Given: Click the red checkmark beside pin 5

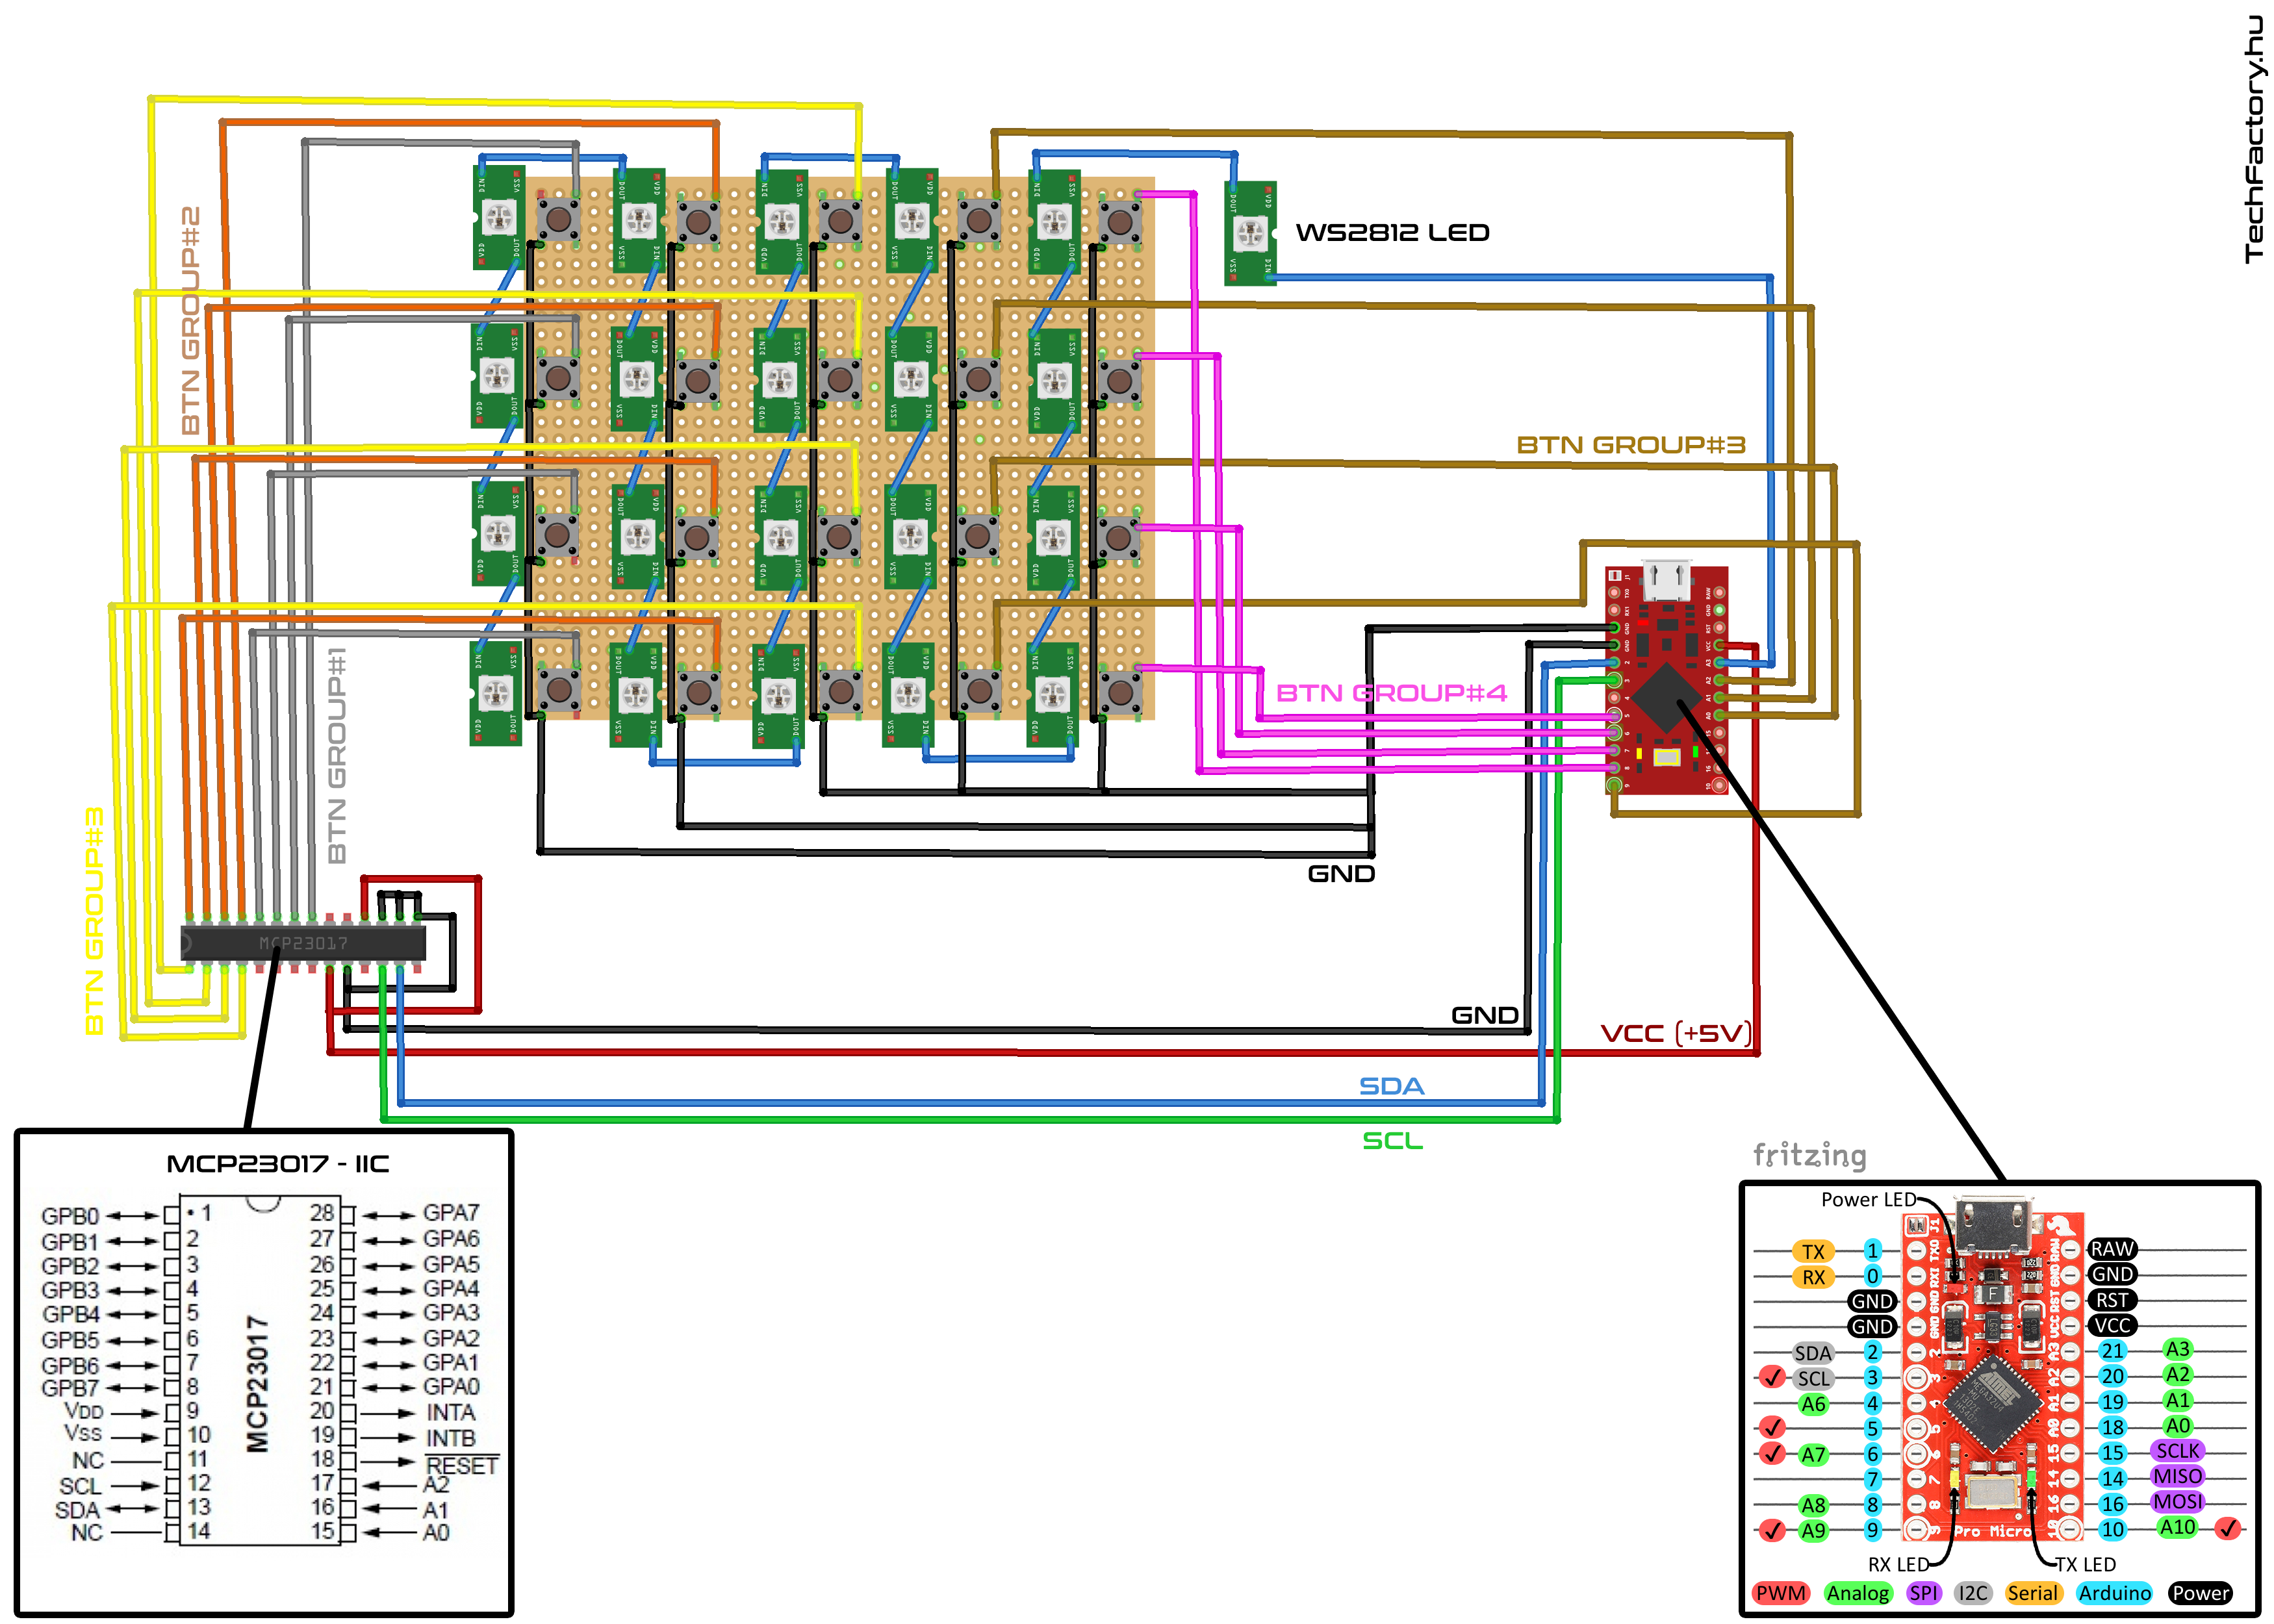Looking at the screenshot, I should pyautogui.click(x=1773, y=1428).
